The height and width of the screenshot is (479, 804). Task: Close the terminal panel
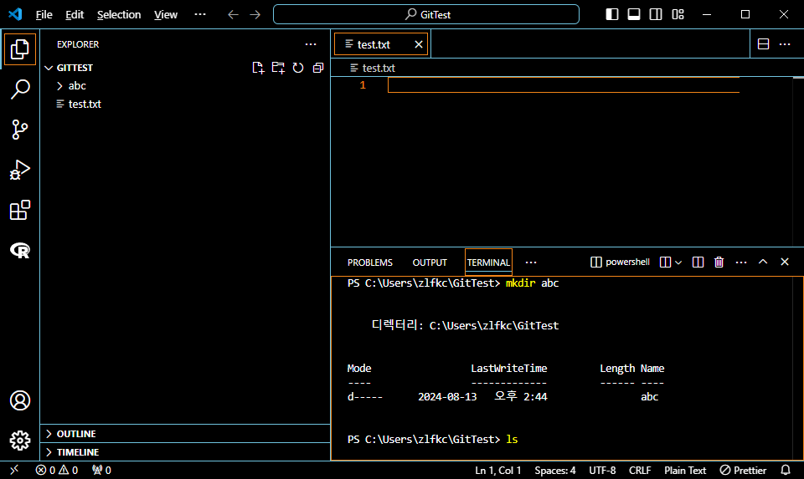click(785, 262)
